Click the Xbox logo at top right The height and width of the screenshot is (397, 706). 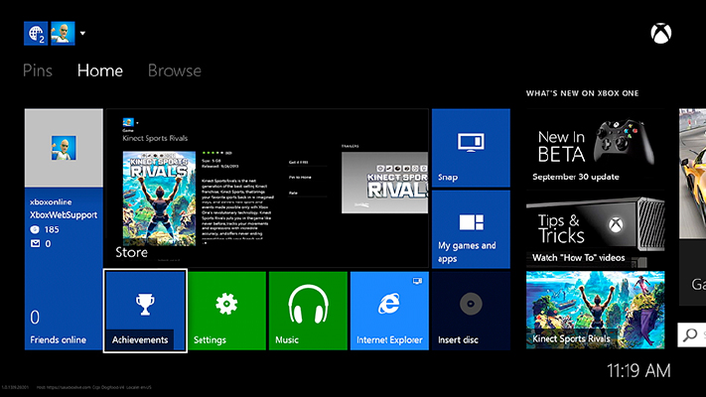(x=661, y=34)
